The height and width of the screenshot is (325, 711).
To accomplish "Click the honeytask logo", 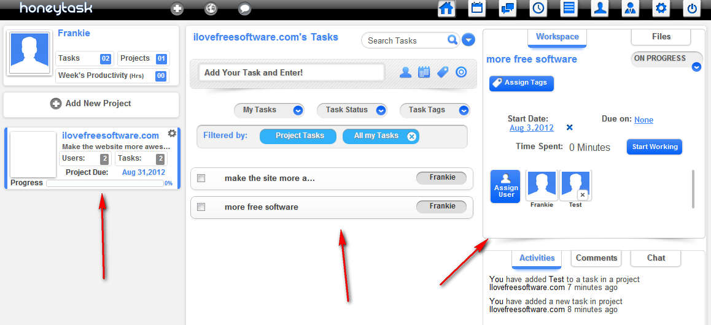I will tap(55, 8).
